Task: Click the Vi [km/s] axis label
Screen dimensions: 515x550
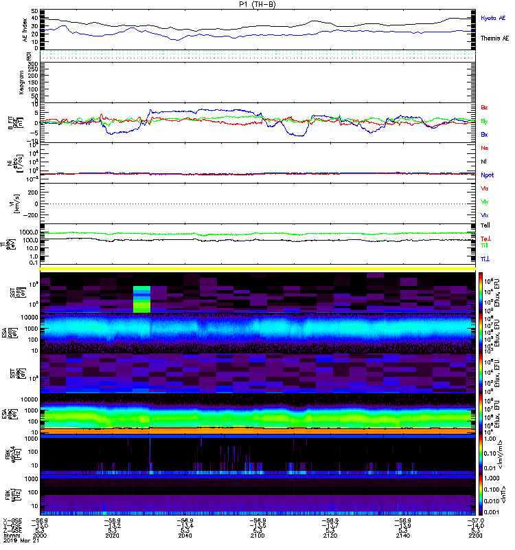Action: (16, 203)
